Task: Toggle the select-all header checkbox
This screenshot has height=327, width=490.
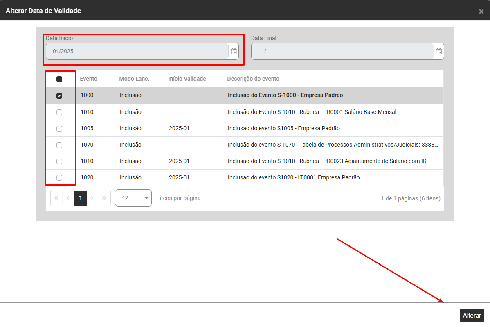Action: (x=59, y=79)
